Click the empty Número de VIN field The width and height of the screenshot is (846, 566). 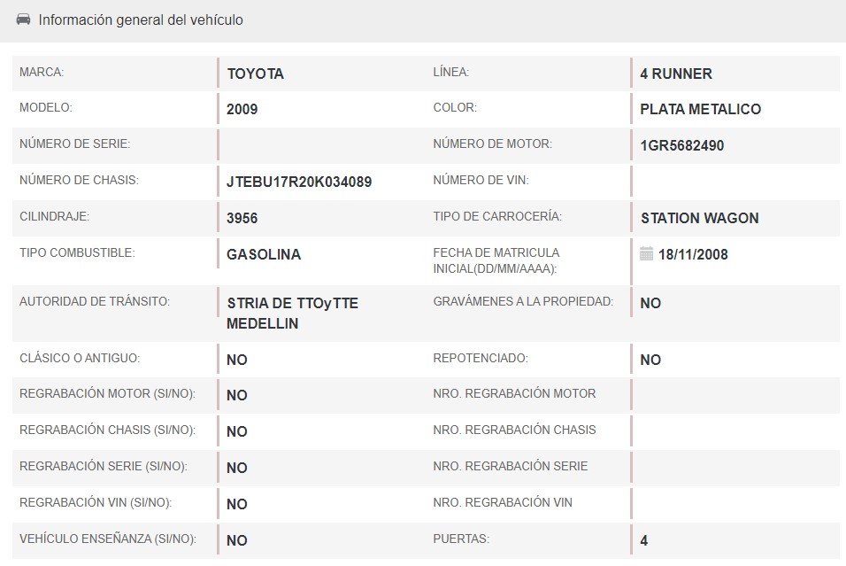(x=734, y=182)
